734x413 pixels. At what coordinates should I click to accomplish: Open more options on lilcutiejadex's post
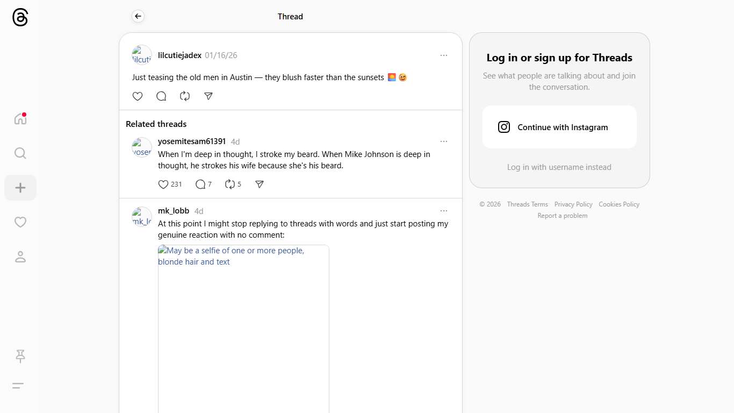pos(443,55)
